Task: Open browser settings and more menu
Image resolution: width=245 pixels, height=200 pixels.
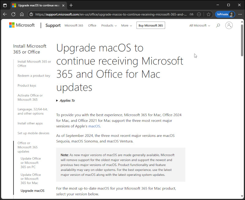Action: [240, 14]
